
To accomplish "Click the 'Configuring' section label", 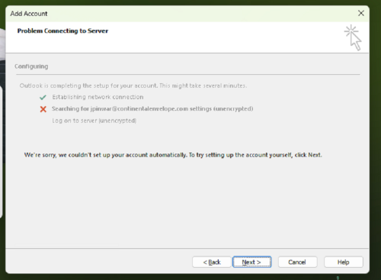I will 31,66.
